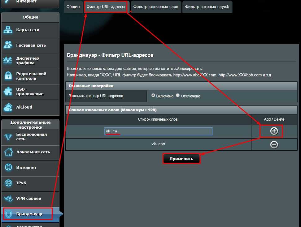The width and height of the screenshot is (301, 227).
Task: Click the VPN server icon
Action: click(x=8, y=199)
